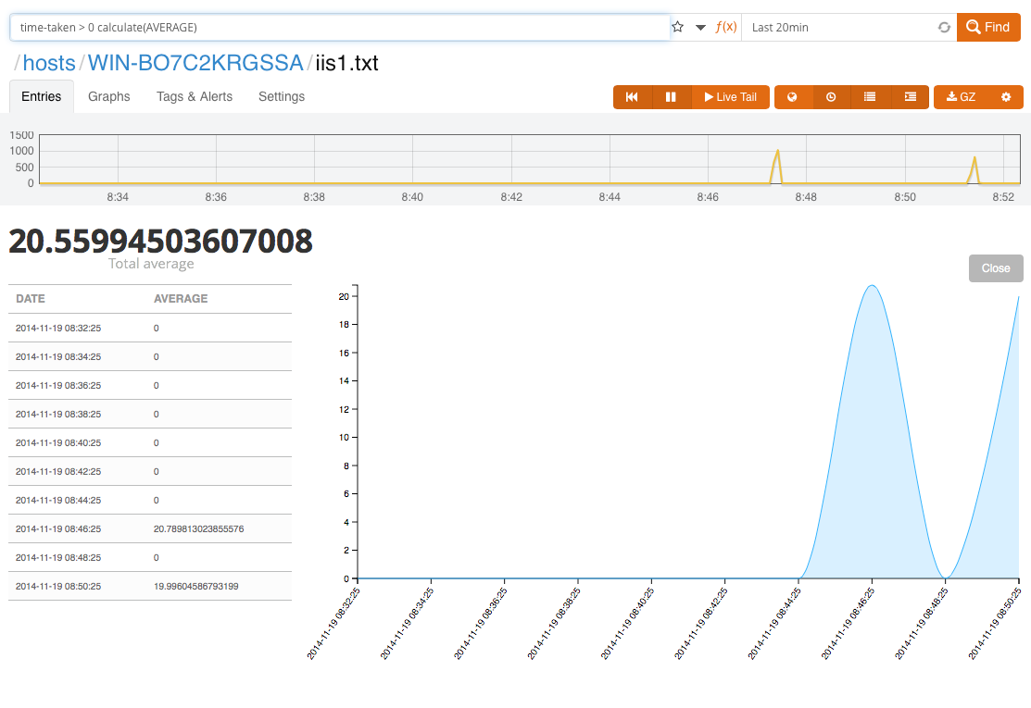Image resolution: width=1031 pixels, height=708 pixels.
Task: Star the current search query
Action: point(678,27)
